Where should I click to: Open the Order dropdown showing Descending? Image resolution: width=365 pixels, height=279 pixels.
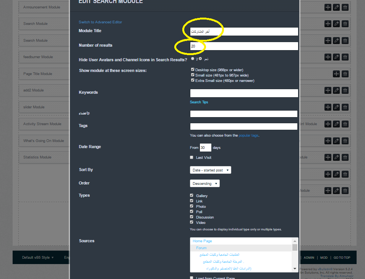click(205, 183)
